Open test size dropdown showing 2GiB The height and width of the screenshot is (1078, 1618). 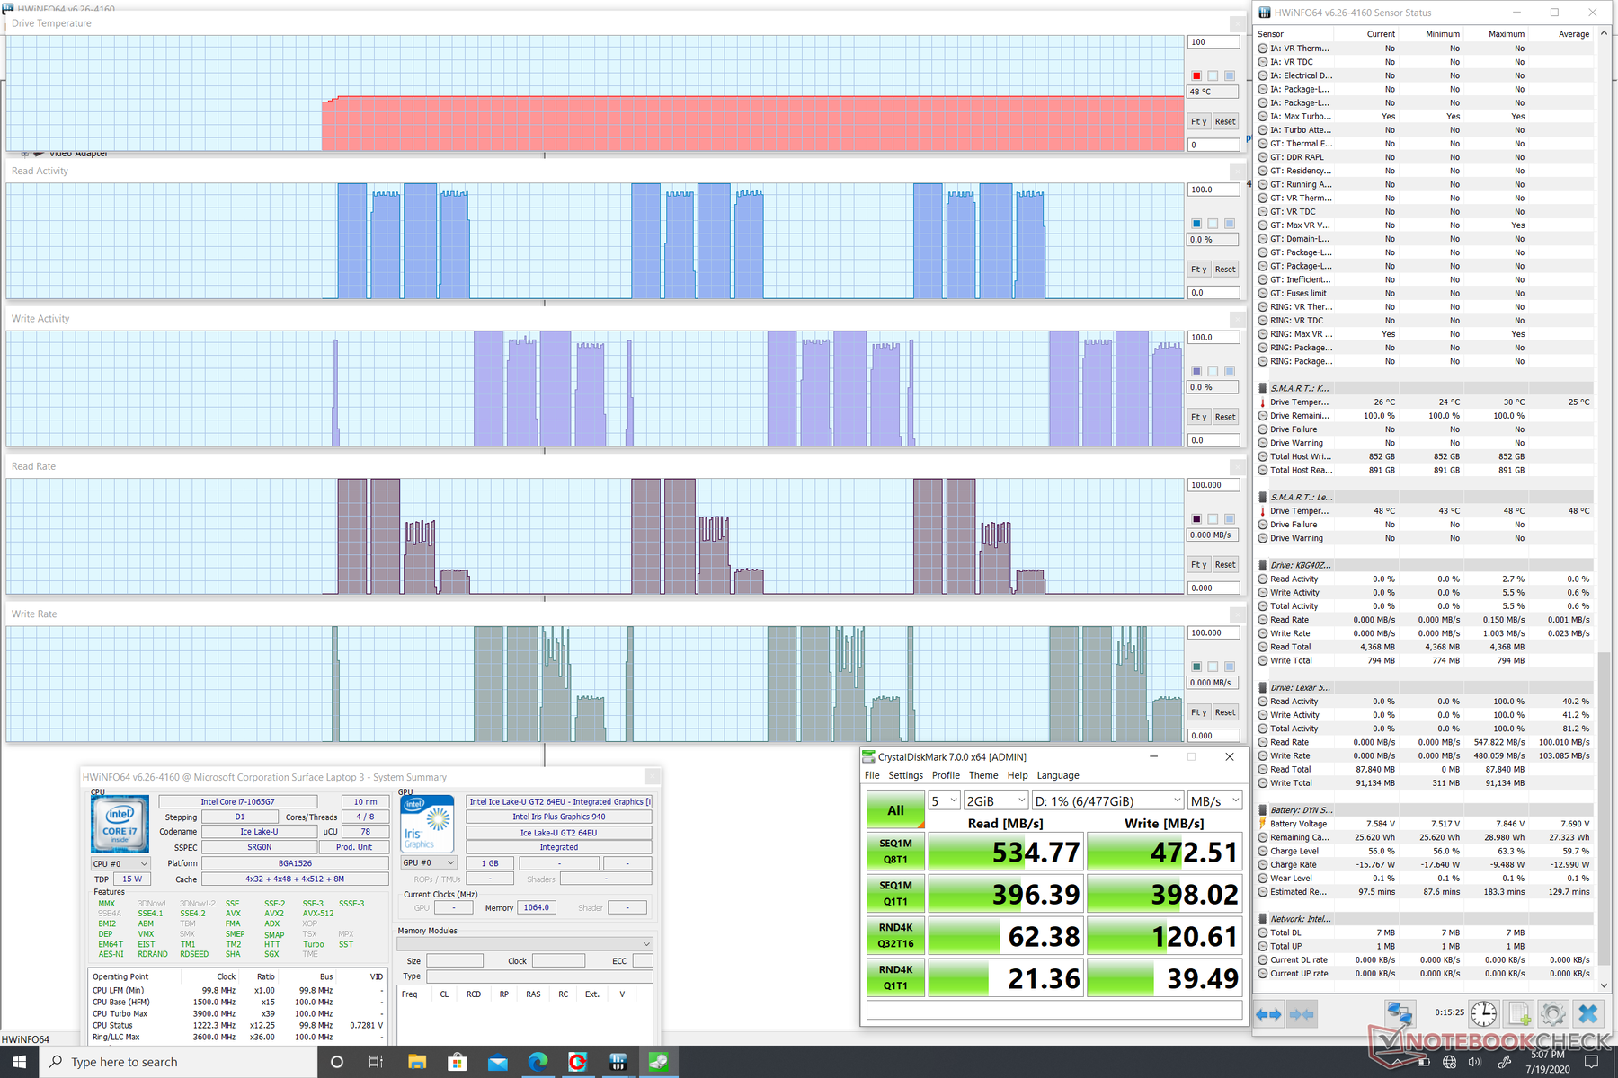pyautogui.click(x=996, y=800)
